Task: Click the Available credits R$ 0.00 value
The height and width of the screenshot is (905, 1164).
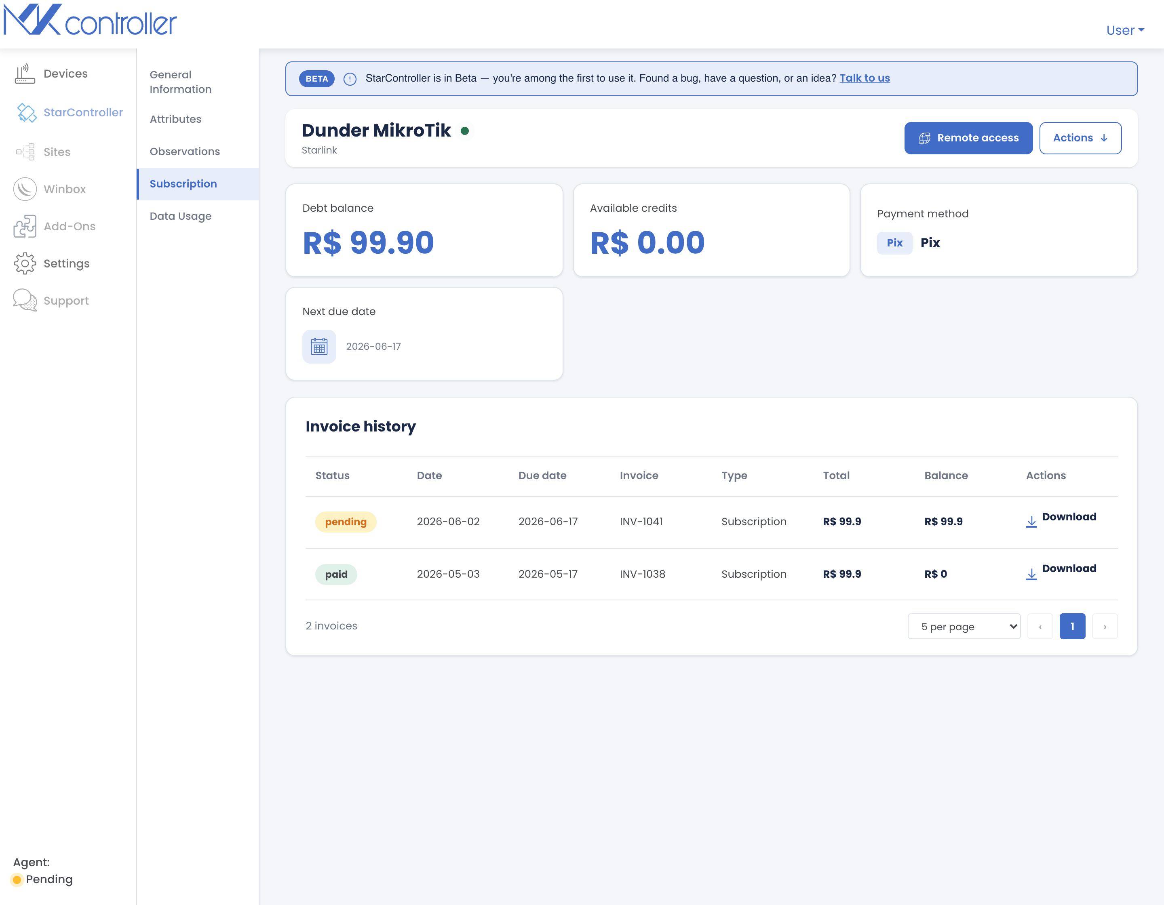Action: pyautogui.click(x=647, y=243)
